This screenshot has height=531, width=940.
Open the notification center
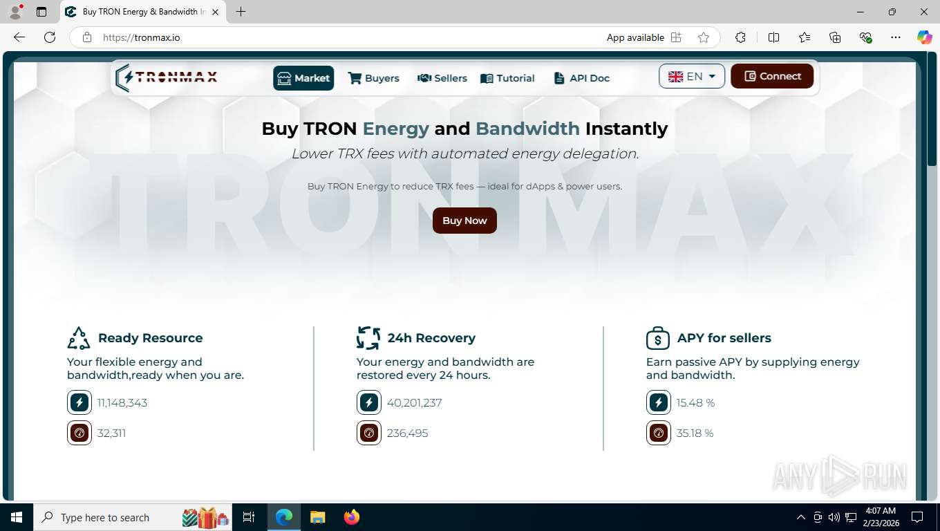point(917,517)
